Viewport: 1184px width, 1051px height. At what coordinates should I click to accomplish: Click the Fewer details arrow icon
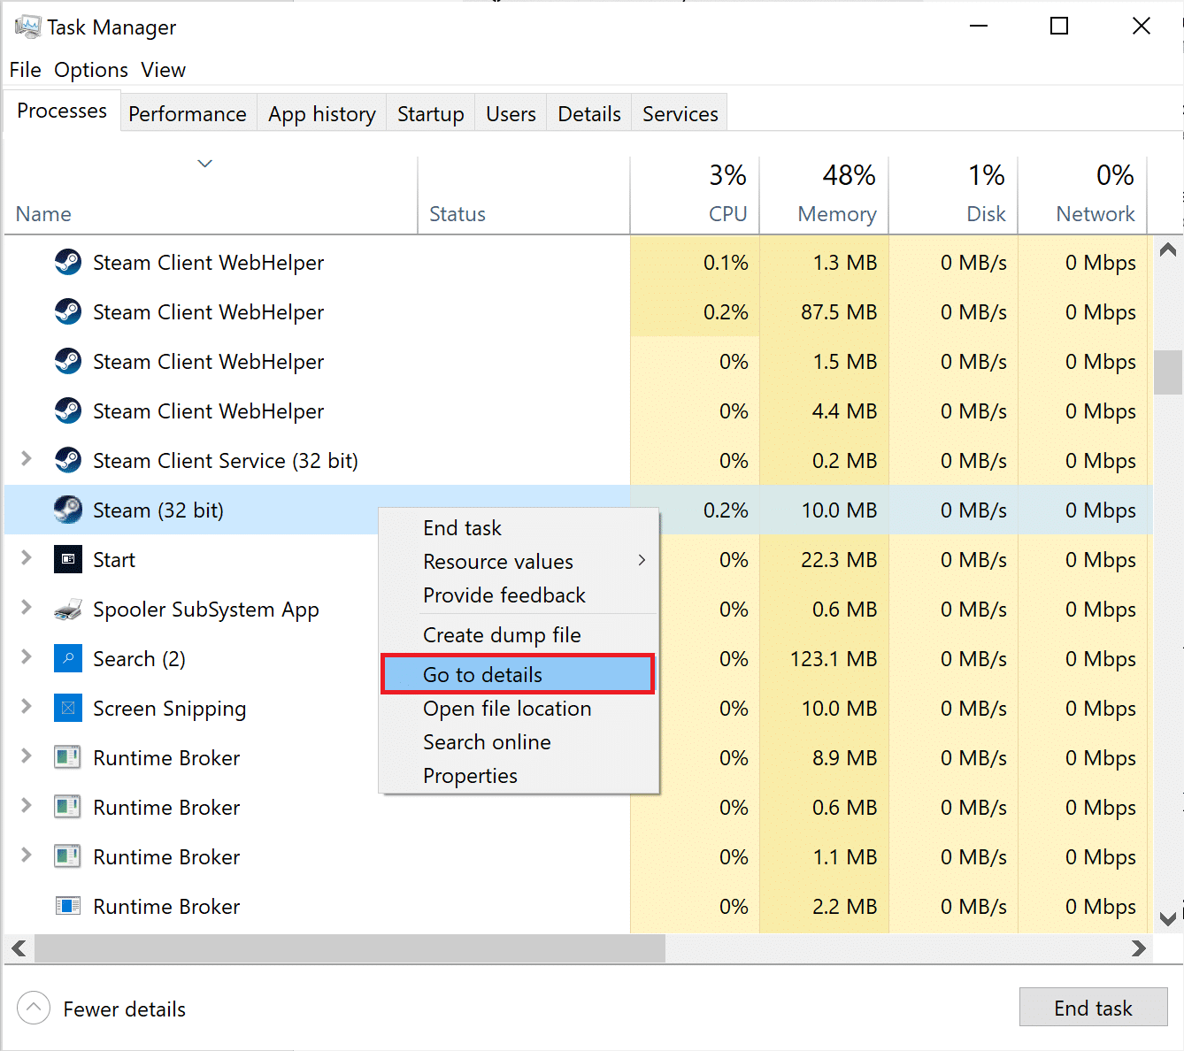pyautogui.click(x=34, y=1008)
